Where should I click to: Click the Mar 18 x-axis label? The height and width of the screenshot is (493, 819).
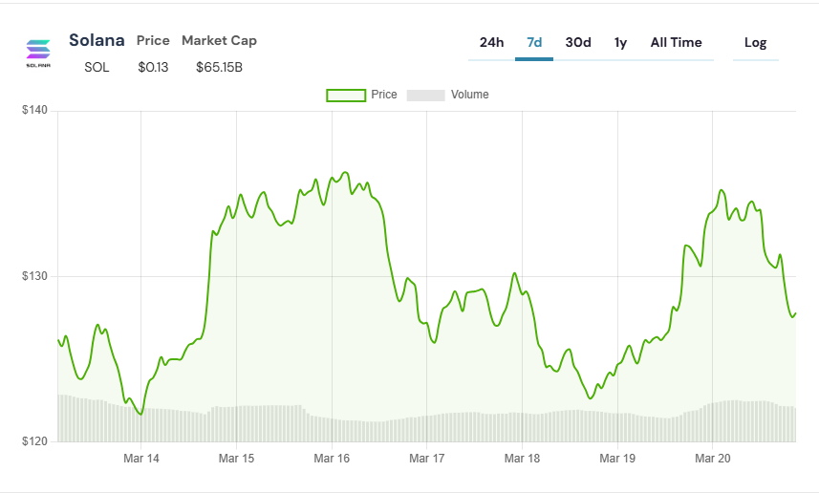(522, 459)
